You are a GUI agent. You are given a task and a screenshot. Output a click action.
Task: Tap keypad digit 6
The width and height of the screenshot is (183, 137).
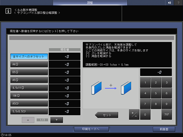(x=167, y=93)
